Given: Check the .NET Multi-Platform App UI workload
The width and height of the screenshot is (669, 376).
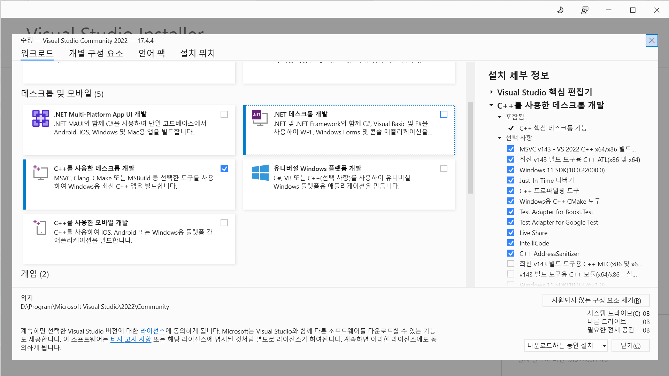Looking at the screenshot, I should click(x=224, y=114).
